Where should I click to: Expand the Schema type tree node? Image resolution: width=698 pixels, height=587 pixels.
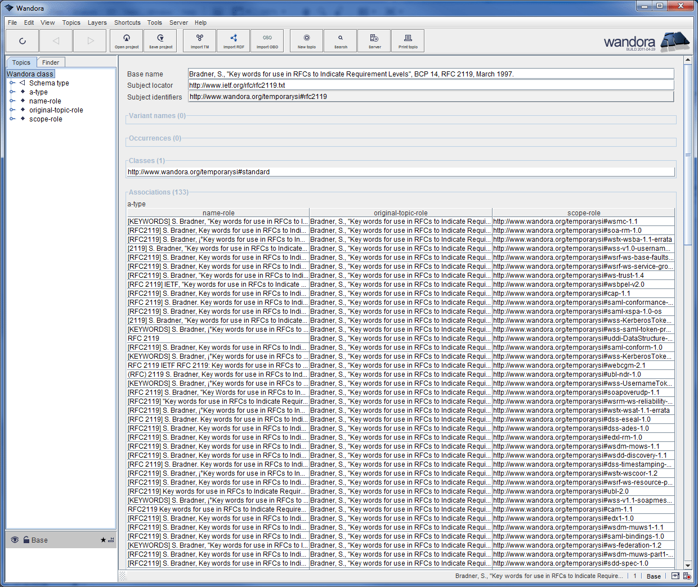pyautogui.click(x=12, y=83)
